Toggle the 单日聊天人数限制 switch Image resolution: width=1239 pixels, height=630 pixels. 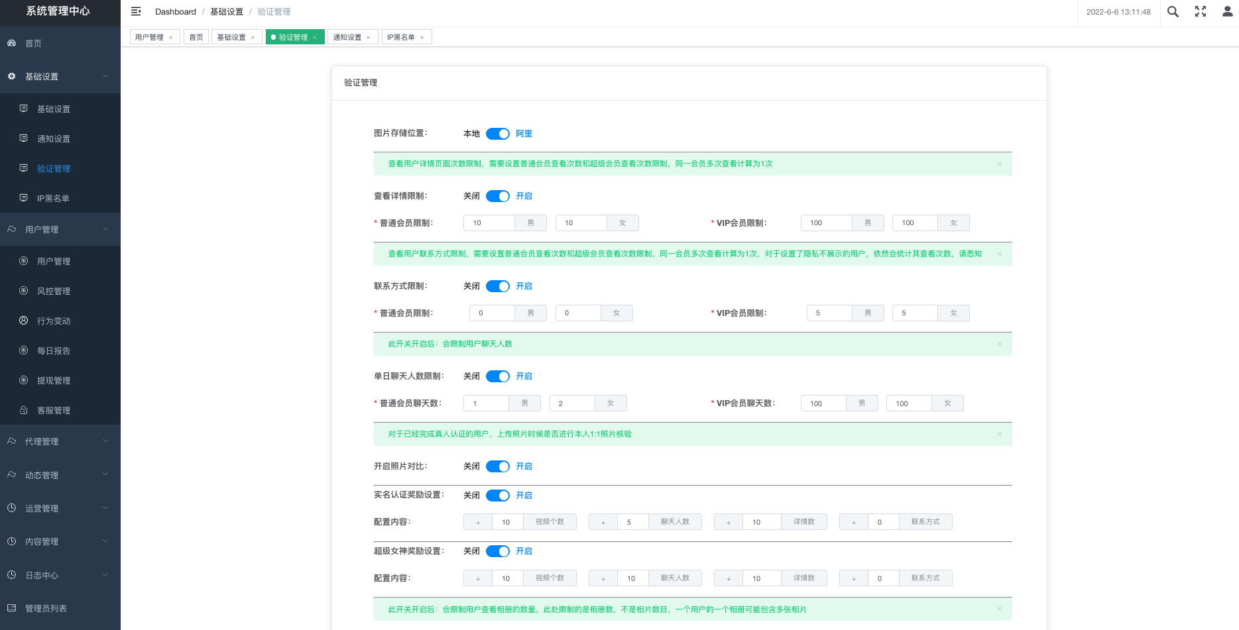[498, 376]
